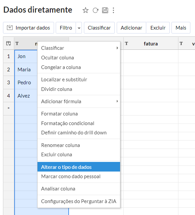Select Analisar coluna
The width and height of the screenshot is (195, 215).
tap(79, 189)
